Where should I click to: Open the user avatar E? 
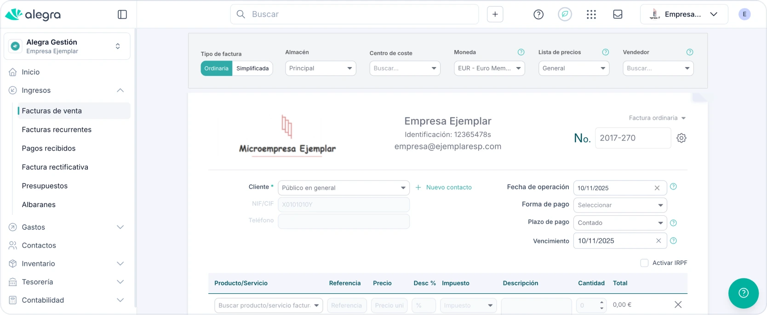point(744,14)
